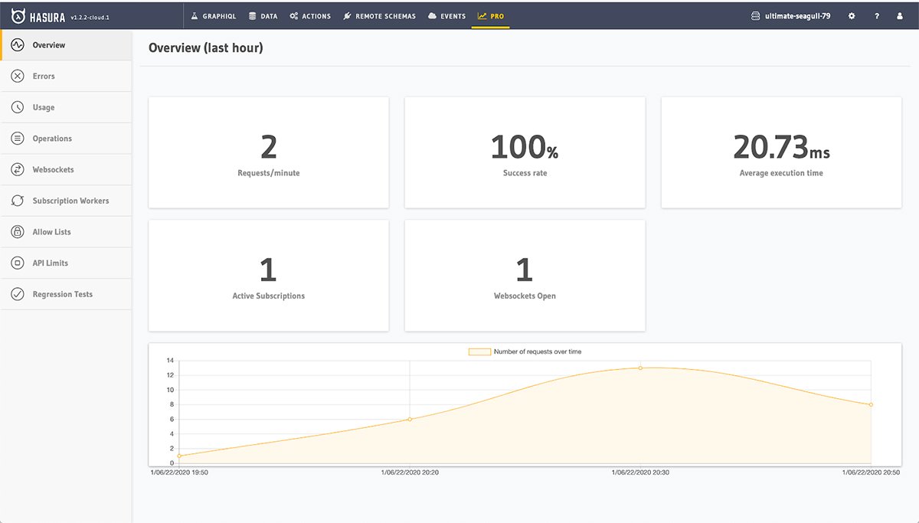
Task: Select the Subscription Workers icon
Action: [x=18, y=200]
